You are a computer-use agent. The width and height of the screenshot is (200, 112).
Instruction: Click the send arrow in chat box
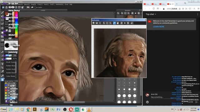pos(197,102)
